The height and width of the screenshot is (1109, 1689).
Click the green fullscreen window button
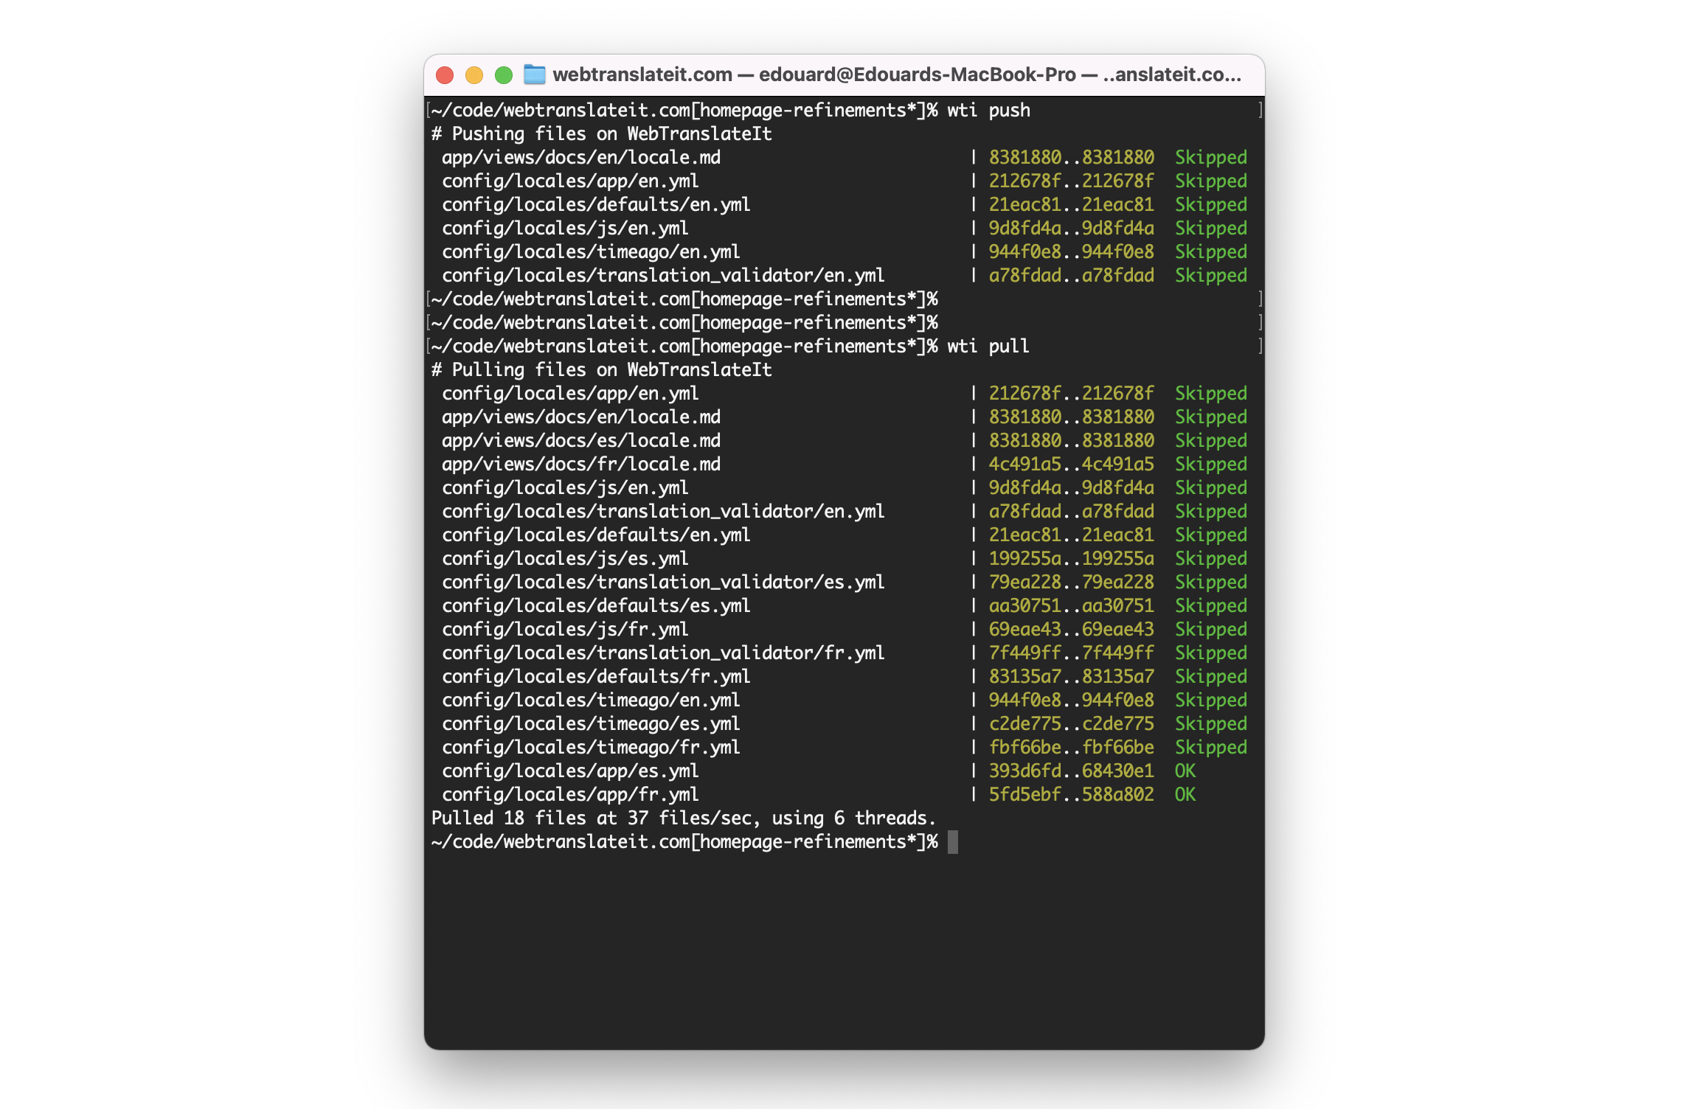coord(504,75)
